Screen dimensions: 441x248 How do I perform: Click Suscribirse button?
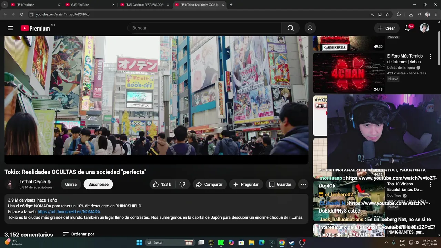(98, 184)
